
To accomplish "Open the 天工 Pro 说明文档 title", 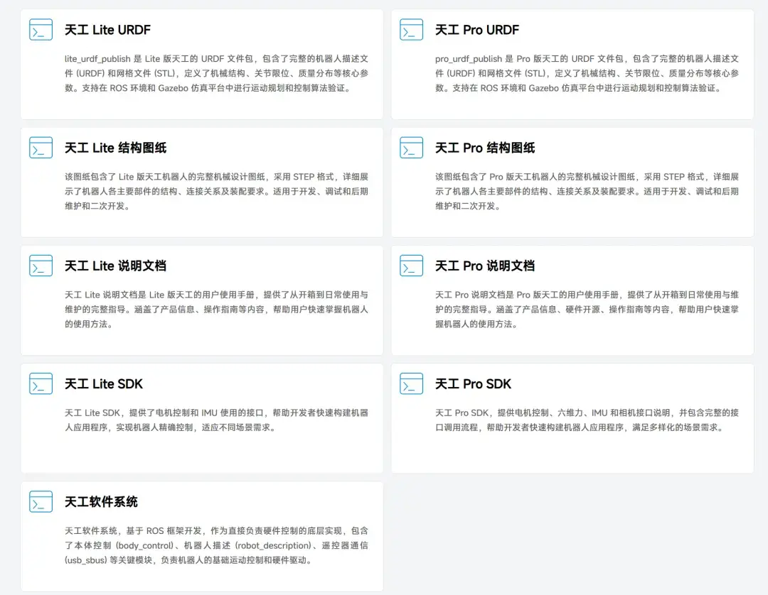I will tap(485, 266).
